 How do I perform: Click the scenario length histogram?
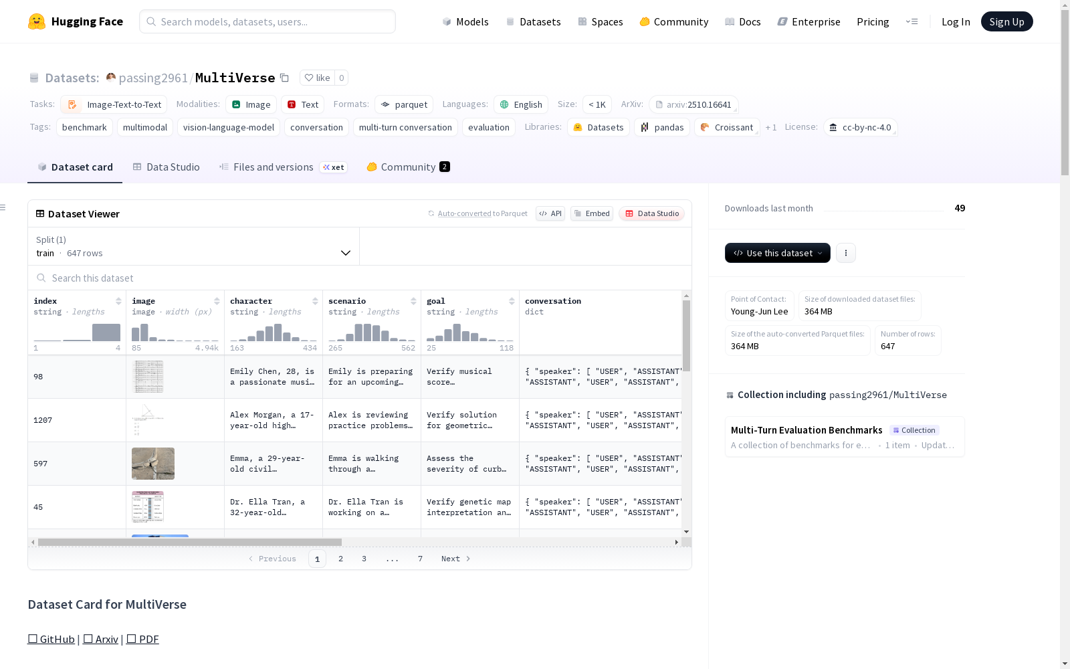372,332
